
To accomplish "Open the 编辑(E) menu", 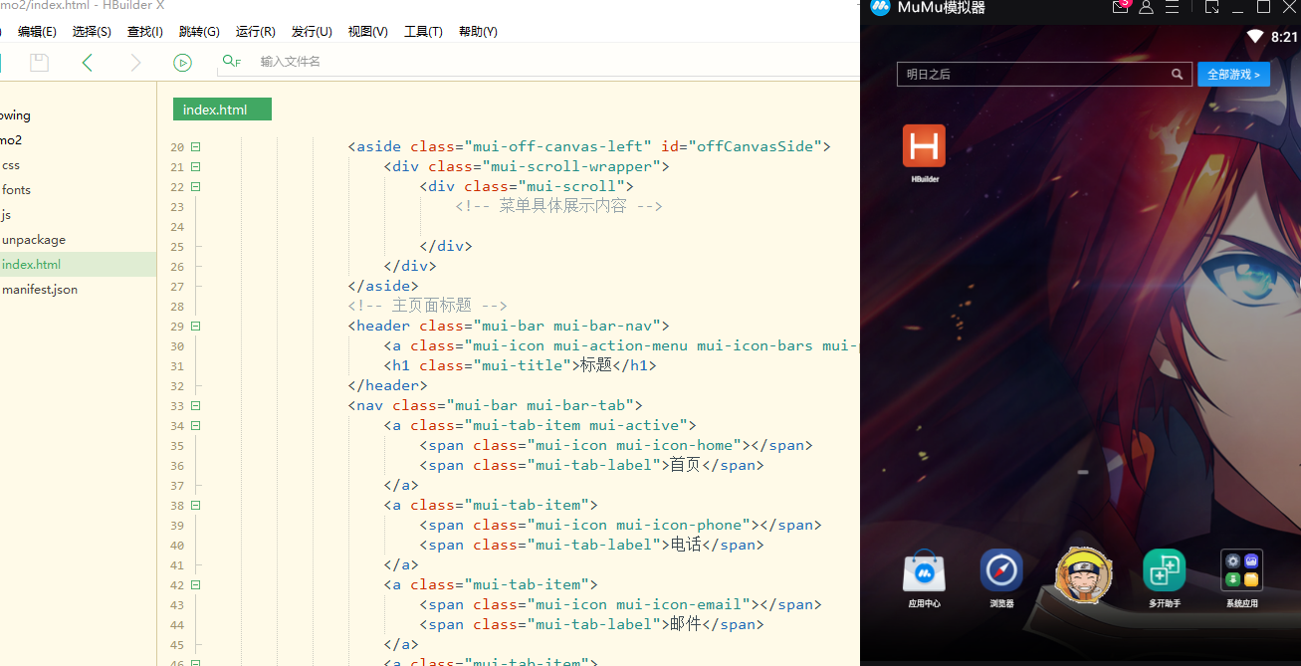I will (x=37, y=32).
